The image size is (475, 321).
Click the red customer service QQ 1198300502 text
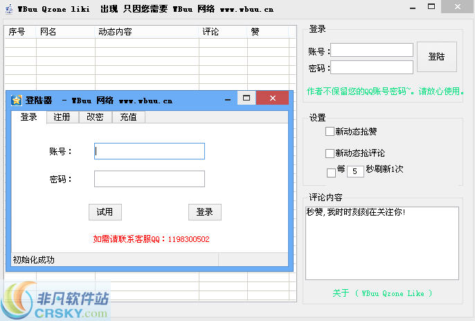[151, 239]
